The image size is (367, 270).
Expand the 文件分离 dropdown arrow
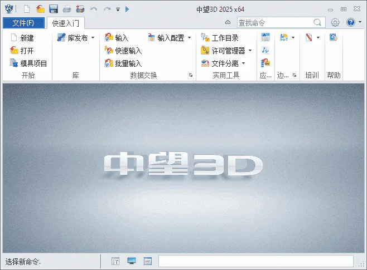pyautogui.click(x=244, y=63)
